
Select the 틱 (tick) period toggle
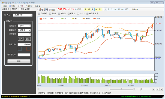coord(100,9)
